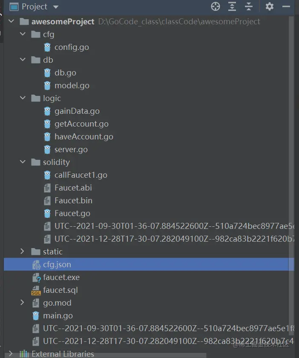This screenshot has height=358, width=299.
Task: Select config.go file name
Action: click(x=72, y=47)
